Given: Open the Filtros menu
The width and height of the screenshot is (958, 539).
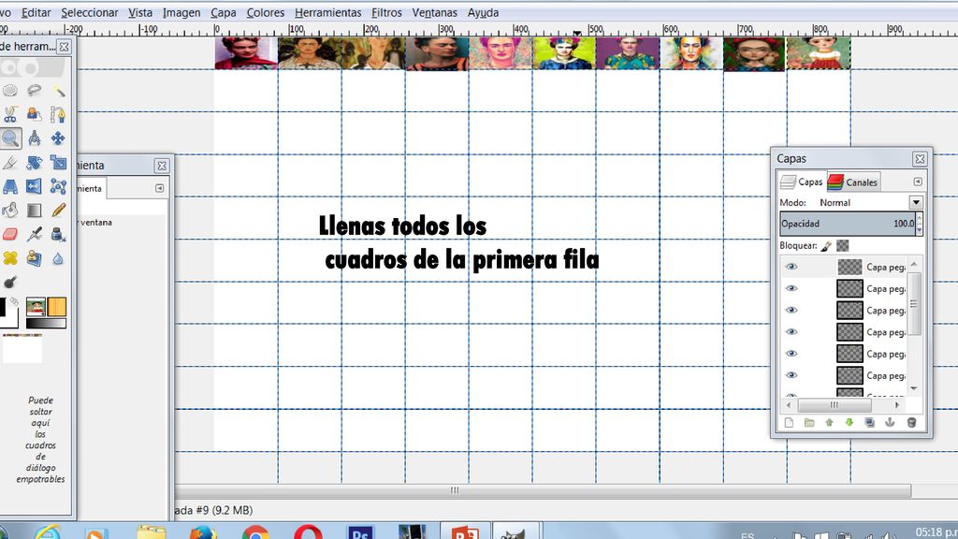Looking at the screenshot, I should 386,12.
